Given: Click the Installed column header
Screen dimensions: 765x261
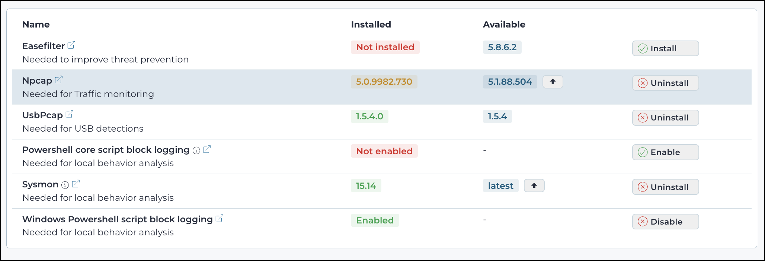Looking at the screenshot, I should pyautogui.click(x=371, y=25).
